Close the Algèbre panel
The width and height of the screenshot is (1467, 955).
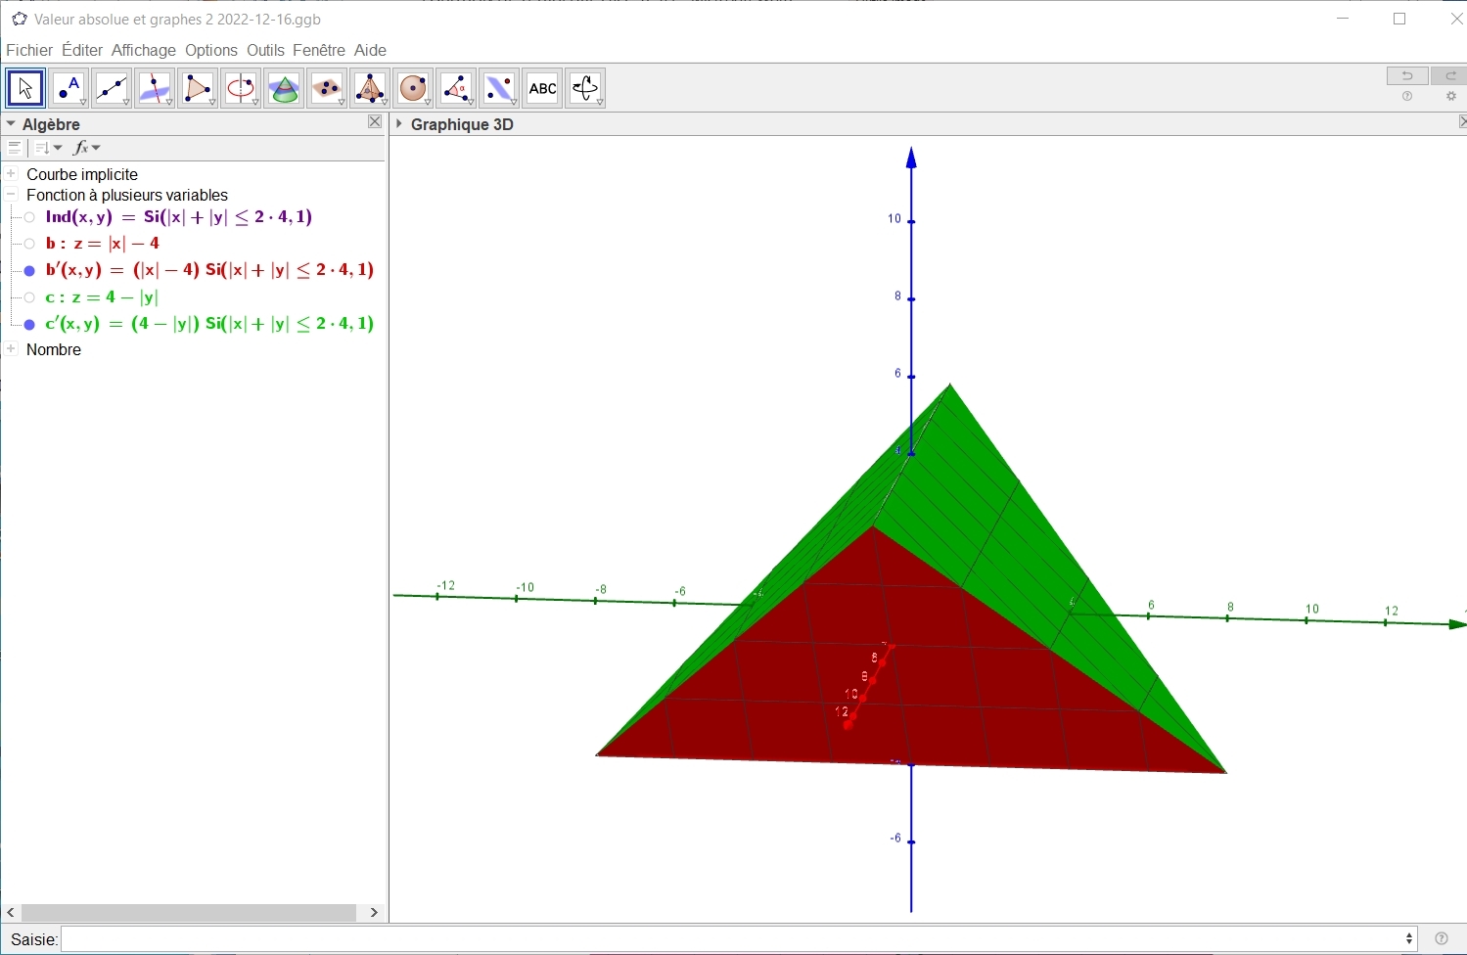pos(375,122)
